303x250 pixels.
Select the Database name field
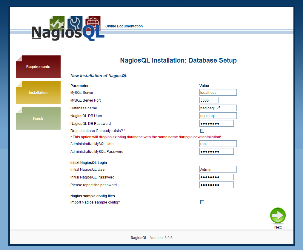218,108
